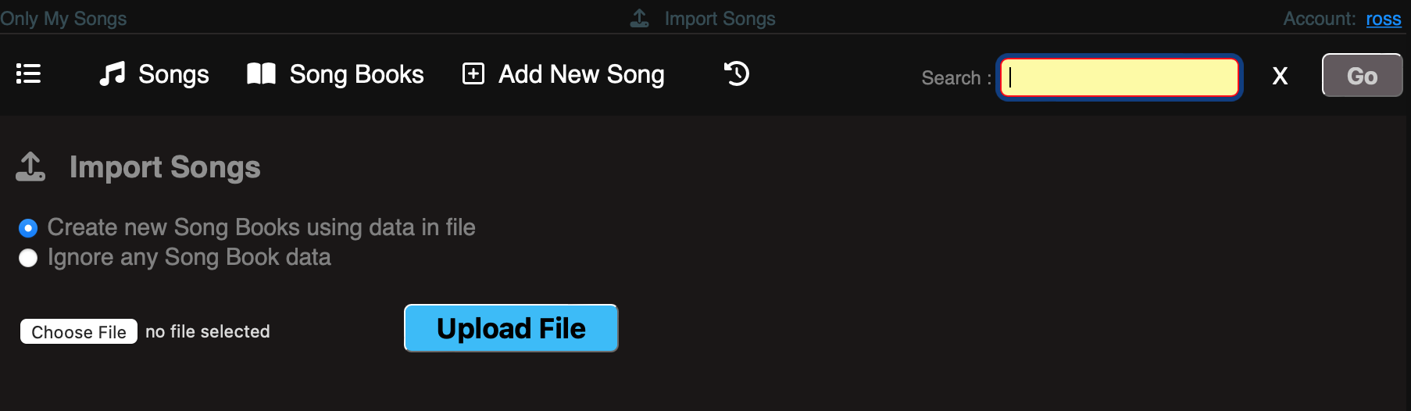Click the music note Songs icon
The width and height of the screenshot is (1411, 411).
tap(113, 74)
